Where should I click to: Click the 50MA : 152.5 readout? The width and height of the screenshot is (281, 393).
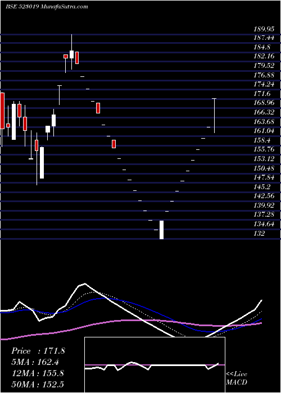pyautogui.click(x=38, y=384)
